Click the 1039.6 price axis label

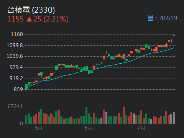click(15, 56)
